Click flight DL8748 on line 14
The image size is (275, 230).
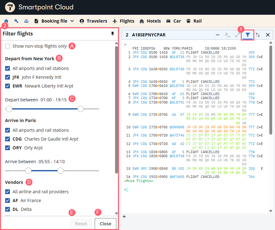pos(177,156)
